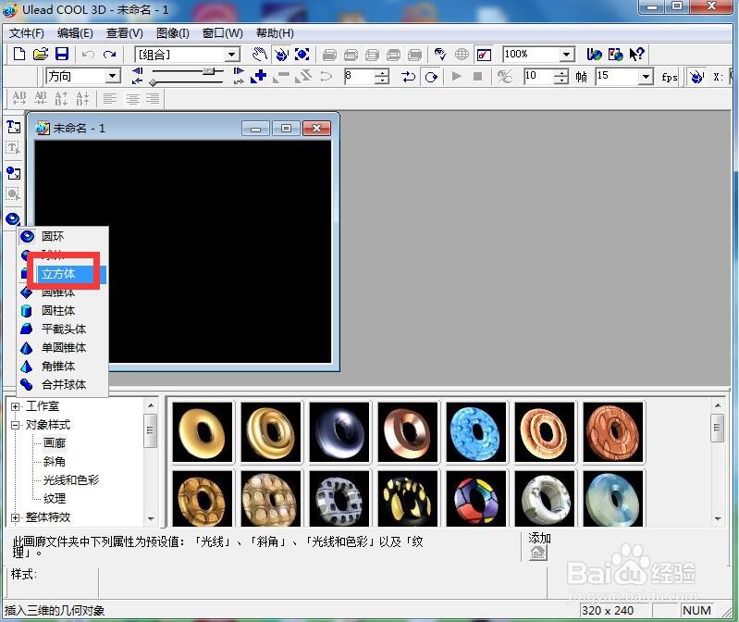Select the move object hand tool

click(x=260, y=55)
